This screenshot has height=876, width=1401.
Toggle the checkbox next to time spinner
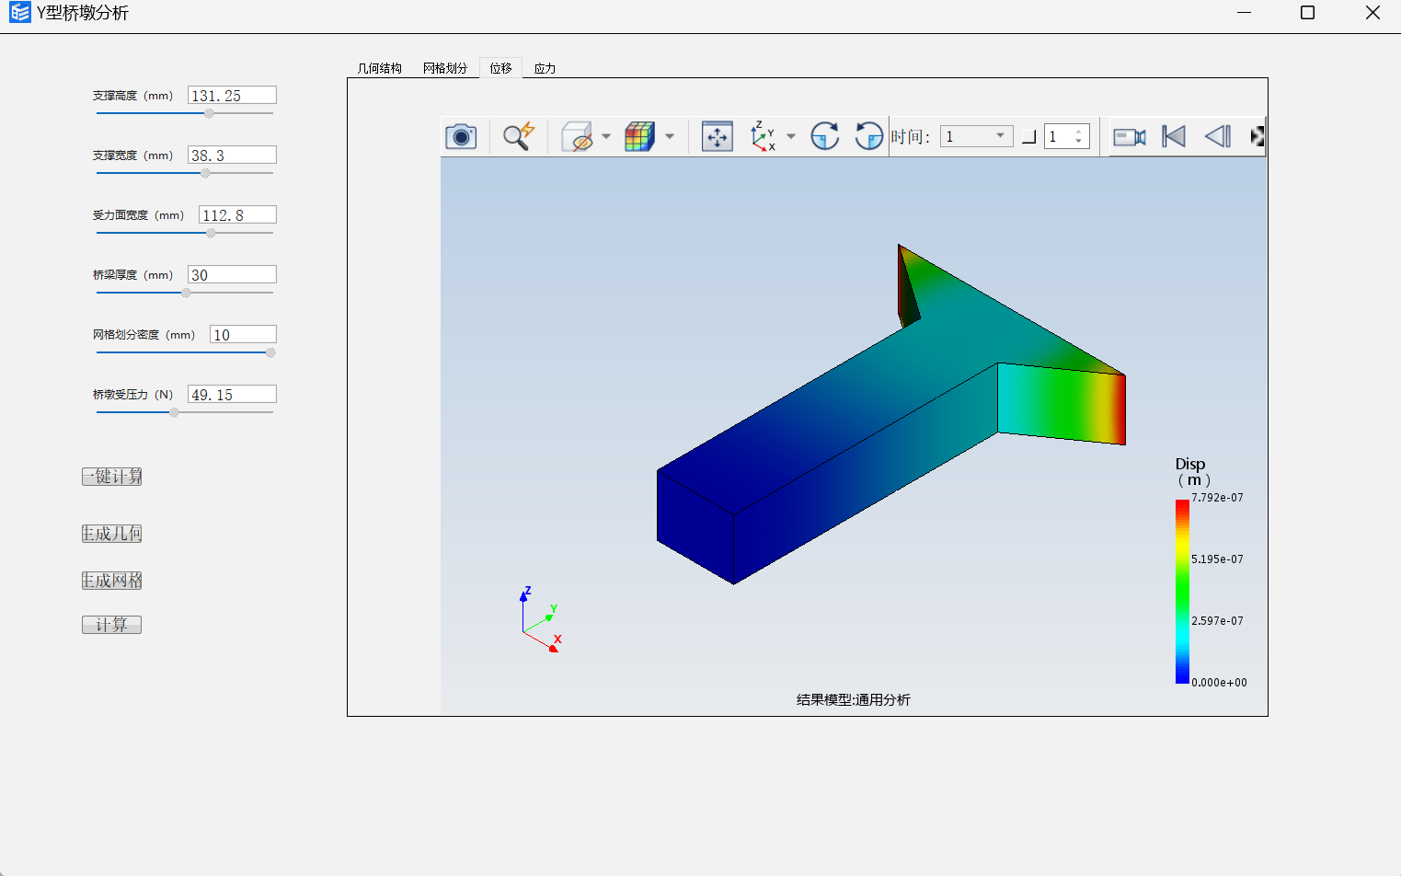1029,137
